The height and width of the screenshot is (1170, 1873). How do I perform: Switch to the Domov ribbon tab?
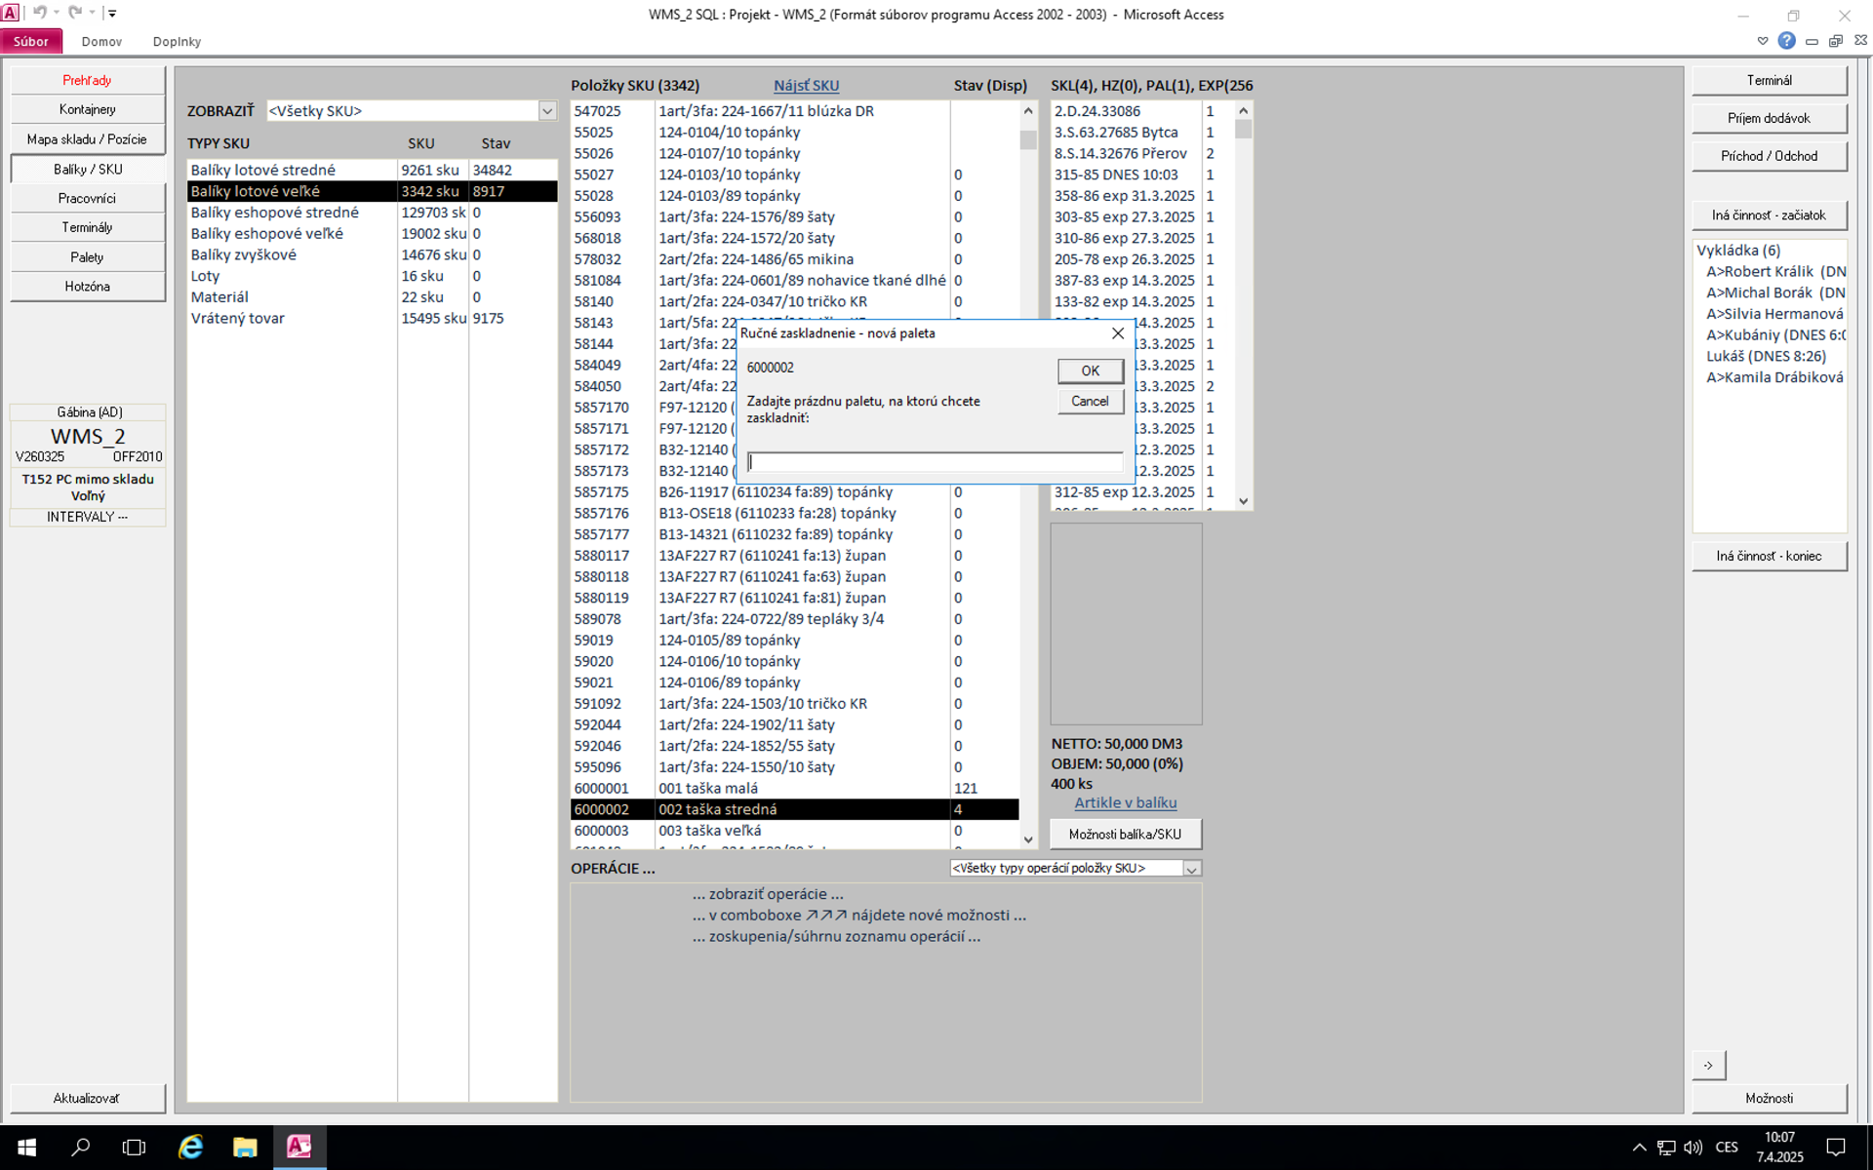tap(101, 41)
